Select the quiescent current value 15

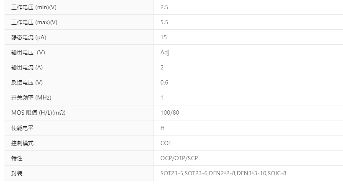coord(164,37)
